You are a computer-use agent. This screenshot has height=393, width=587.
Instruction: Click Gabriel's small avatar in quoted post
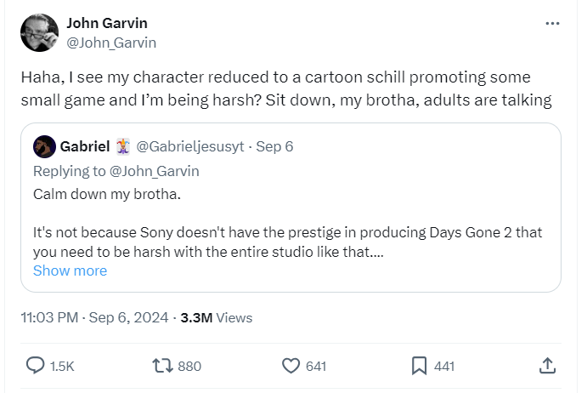[x=44, y=146]
